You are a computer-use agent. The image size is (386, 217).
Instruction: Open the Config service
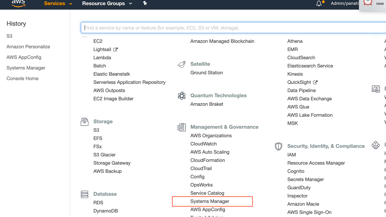197,177
